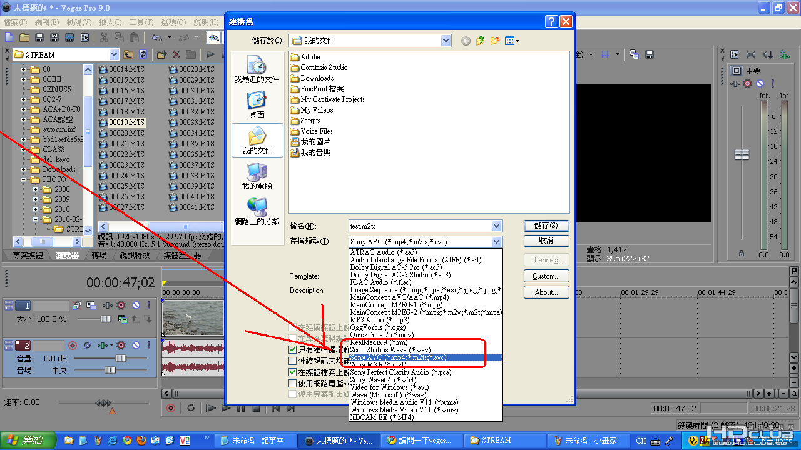The image size is (801, 450).
Task: Click the Refresh icon in Explorer panel
Action: coord(143,54)
